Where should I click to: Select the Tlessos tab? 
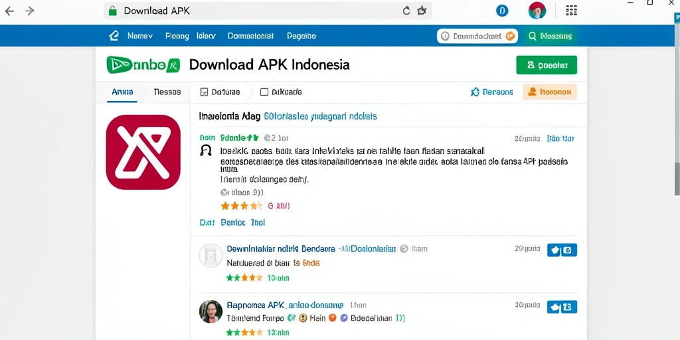click(x=167, y=92)
